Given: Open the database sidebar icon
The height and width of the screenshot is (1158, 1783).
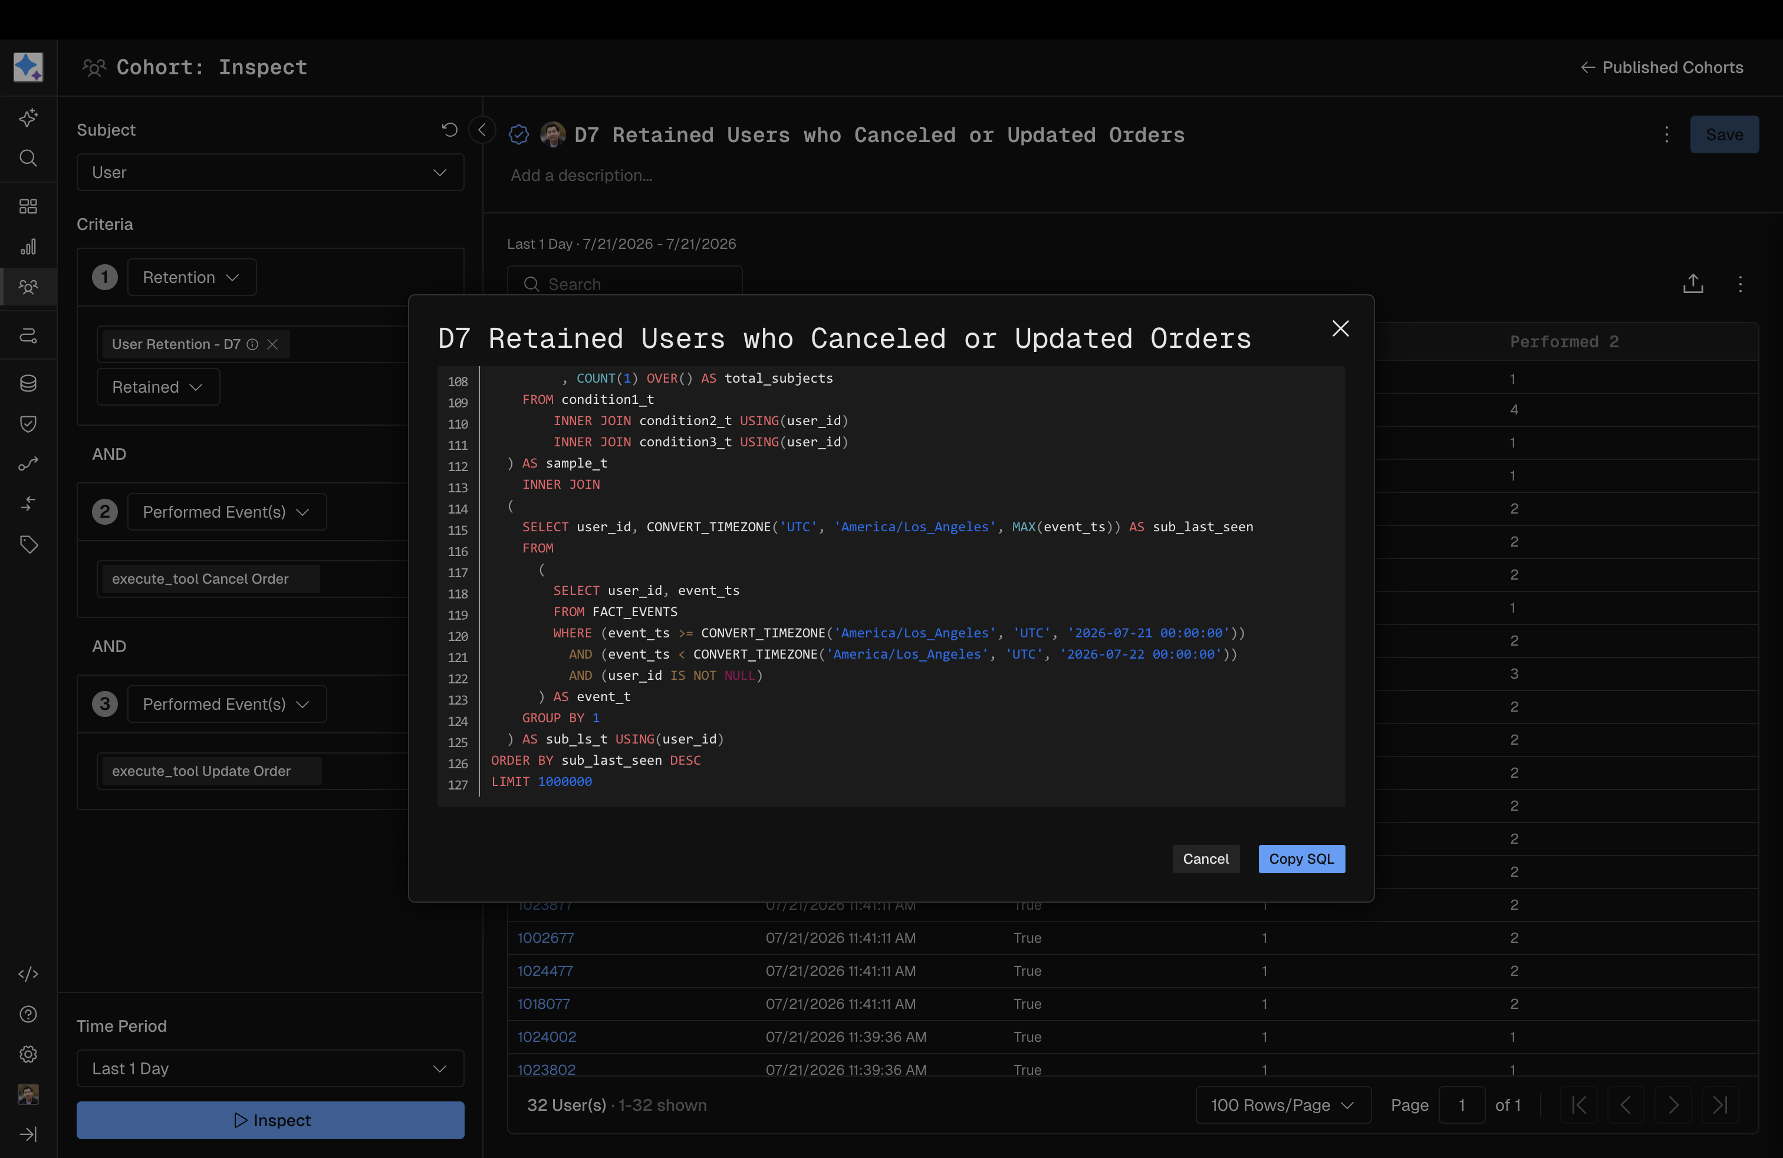Looking at the screenshot, I should tap(28, 383).
